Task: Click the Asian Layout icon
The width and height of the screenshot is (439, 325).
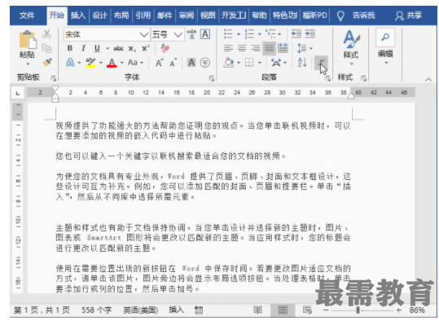Action: tap(276, 62)
